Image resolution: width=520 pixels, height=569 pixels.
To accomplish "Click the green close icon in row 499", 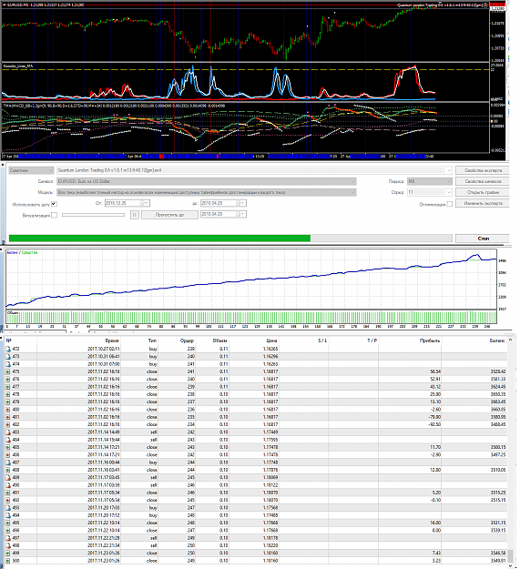I will tap(8, 553).
